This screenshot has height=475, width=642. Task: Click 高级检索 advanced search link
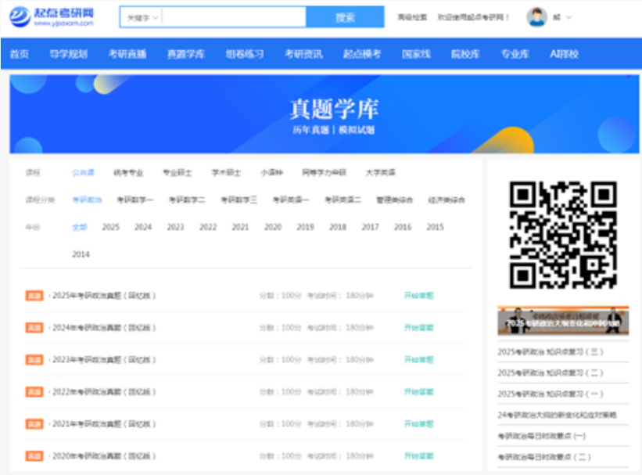click(412, 17)
